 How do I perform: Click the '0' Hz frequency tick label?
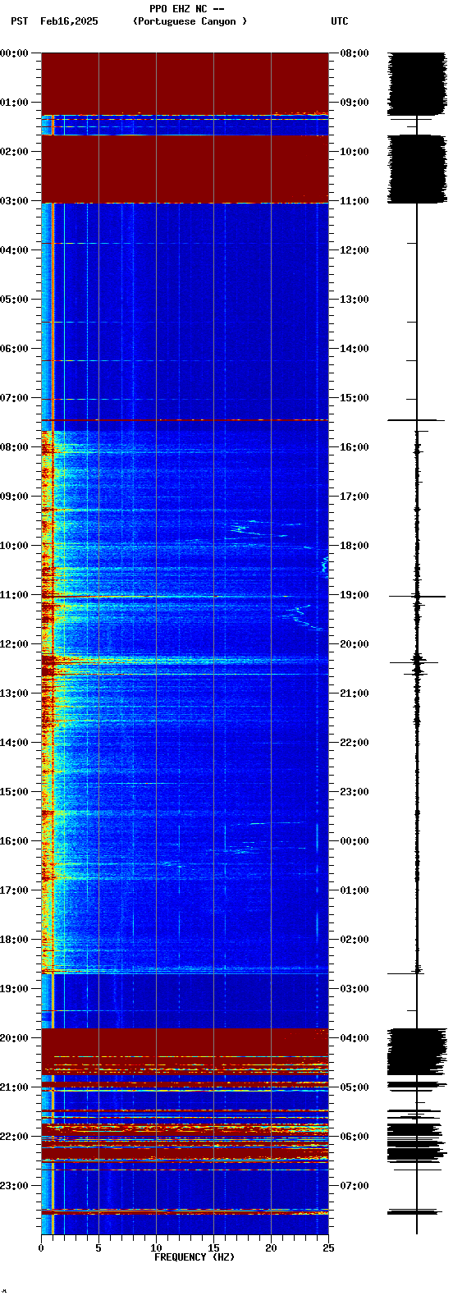[x=41, y=1248]
